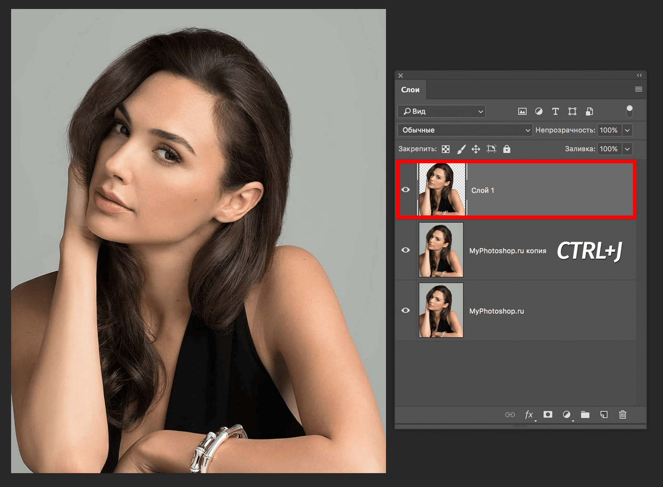This screenshot has height=487, width=663.
Task: Expand the Непрозрачность opacity dropdown arrow
Action: click(627, 130)
